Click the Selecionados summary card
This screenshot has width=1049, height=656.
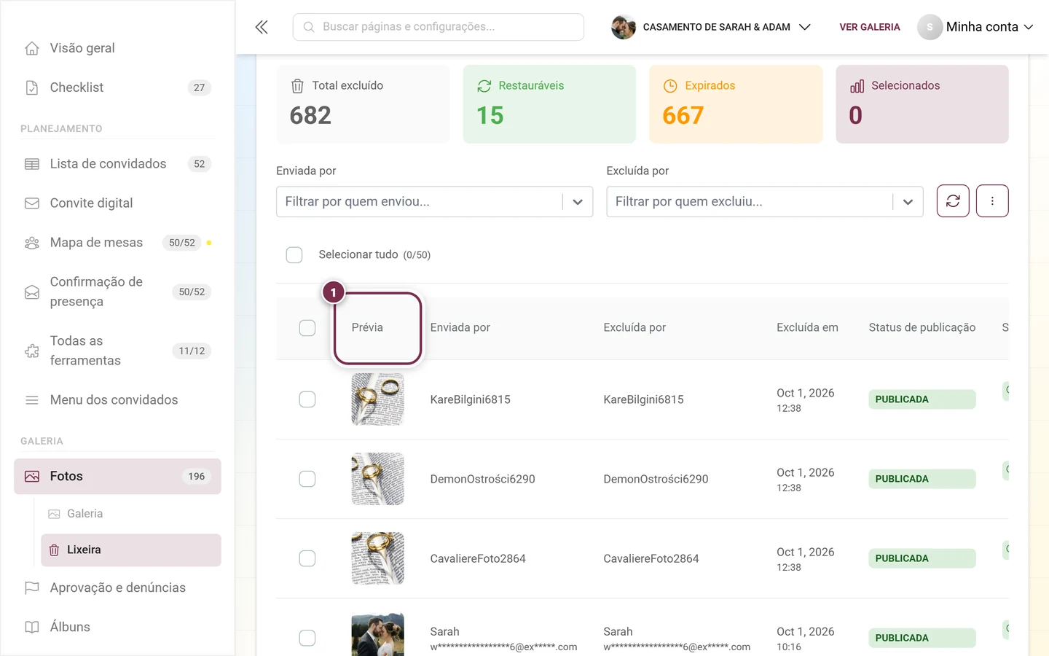(922, 104)
